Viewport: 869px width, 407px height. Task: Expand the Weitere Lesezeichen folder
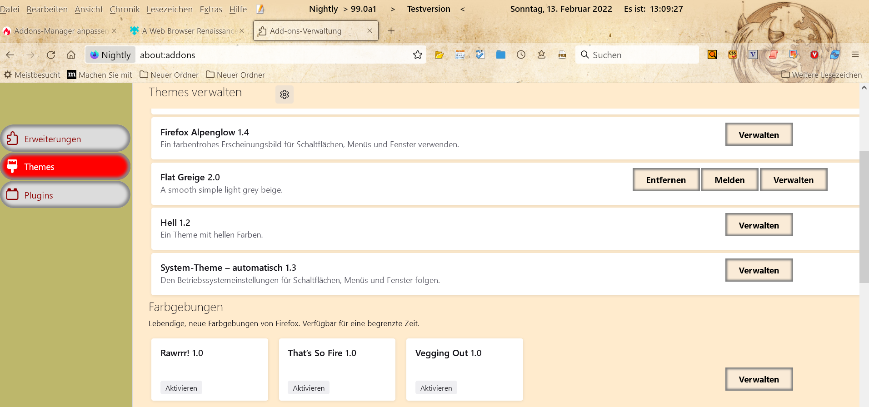pyautogui.click(x=822, y=75)
